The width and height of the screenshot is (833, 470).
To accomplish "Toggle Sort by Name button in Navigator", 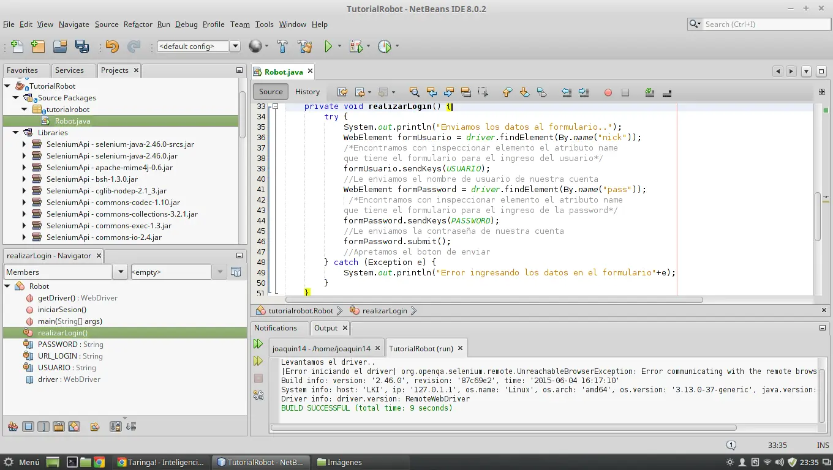I will click(115, 427).
